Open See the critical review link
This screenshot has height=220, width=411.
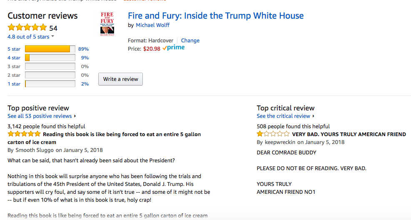coord(285,116)
